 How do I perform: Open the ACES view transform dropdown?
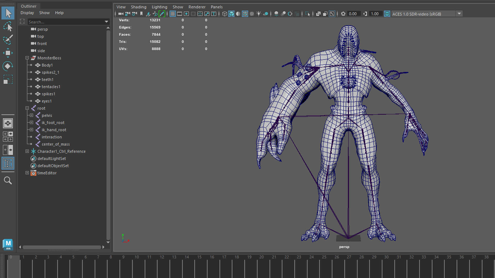[459, 14]
